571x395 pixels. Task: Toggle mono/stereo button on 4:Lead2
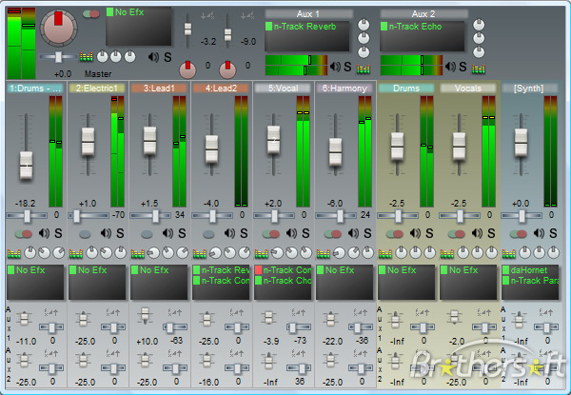[208, 234]
